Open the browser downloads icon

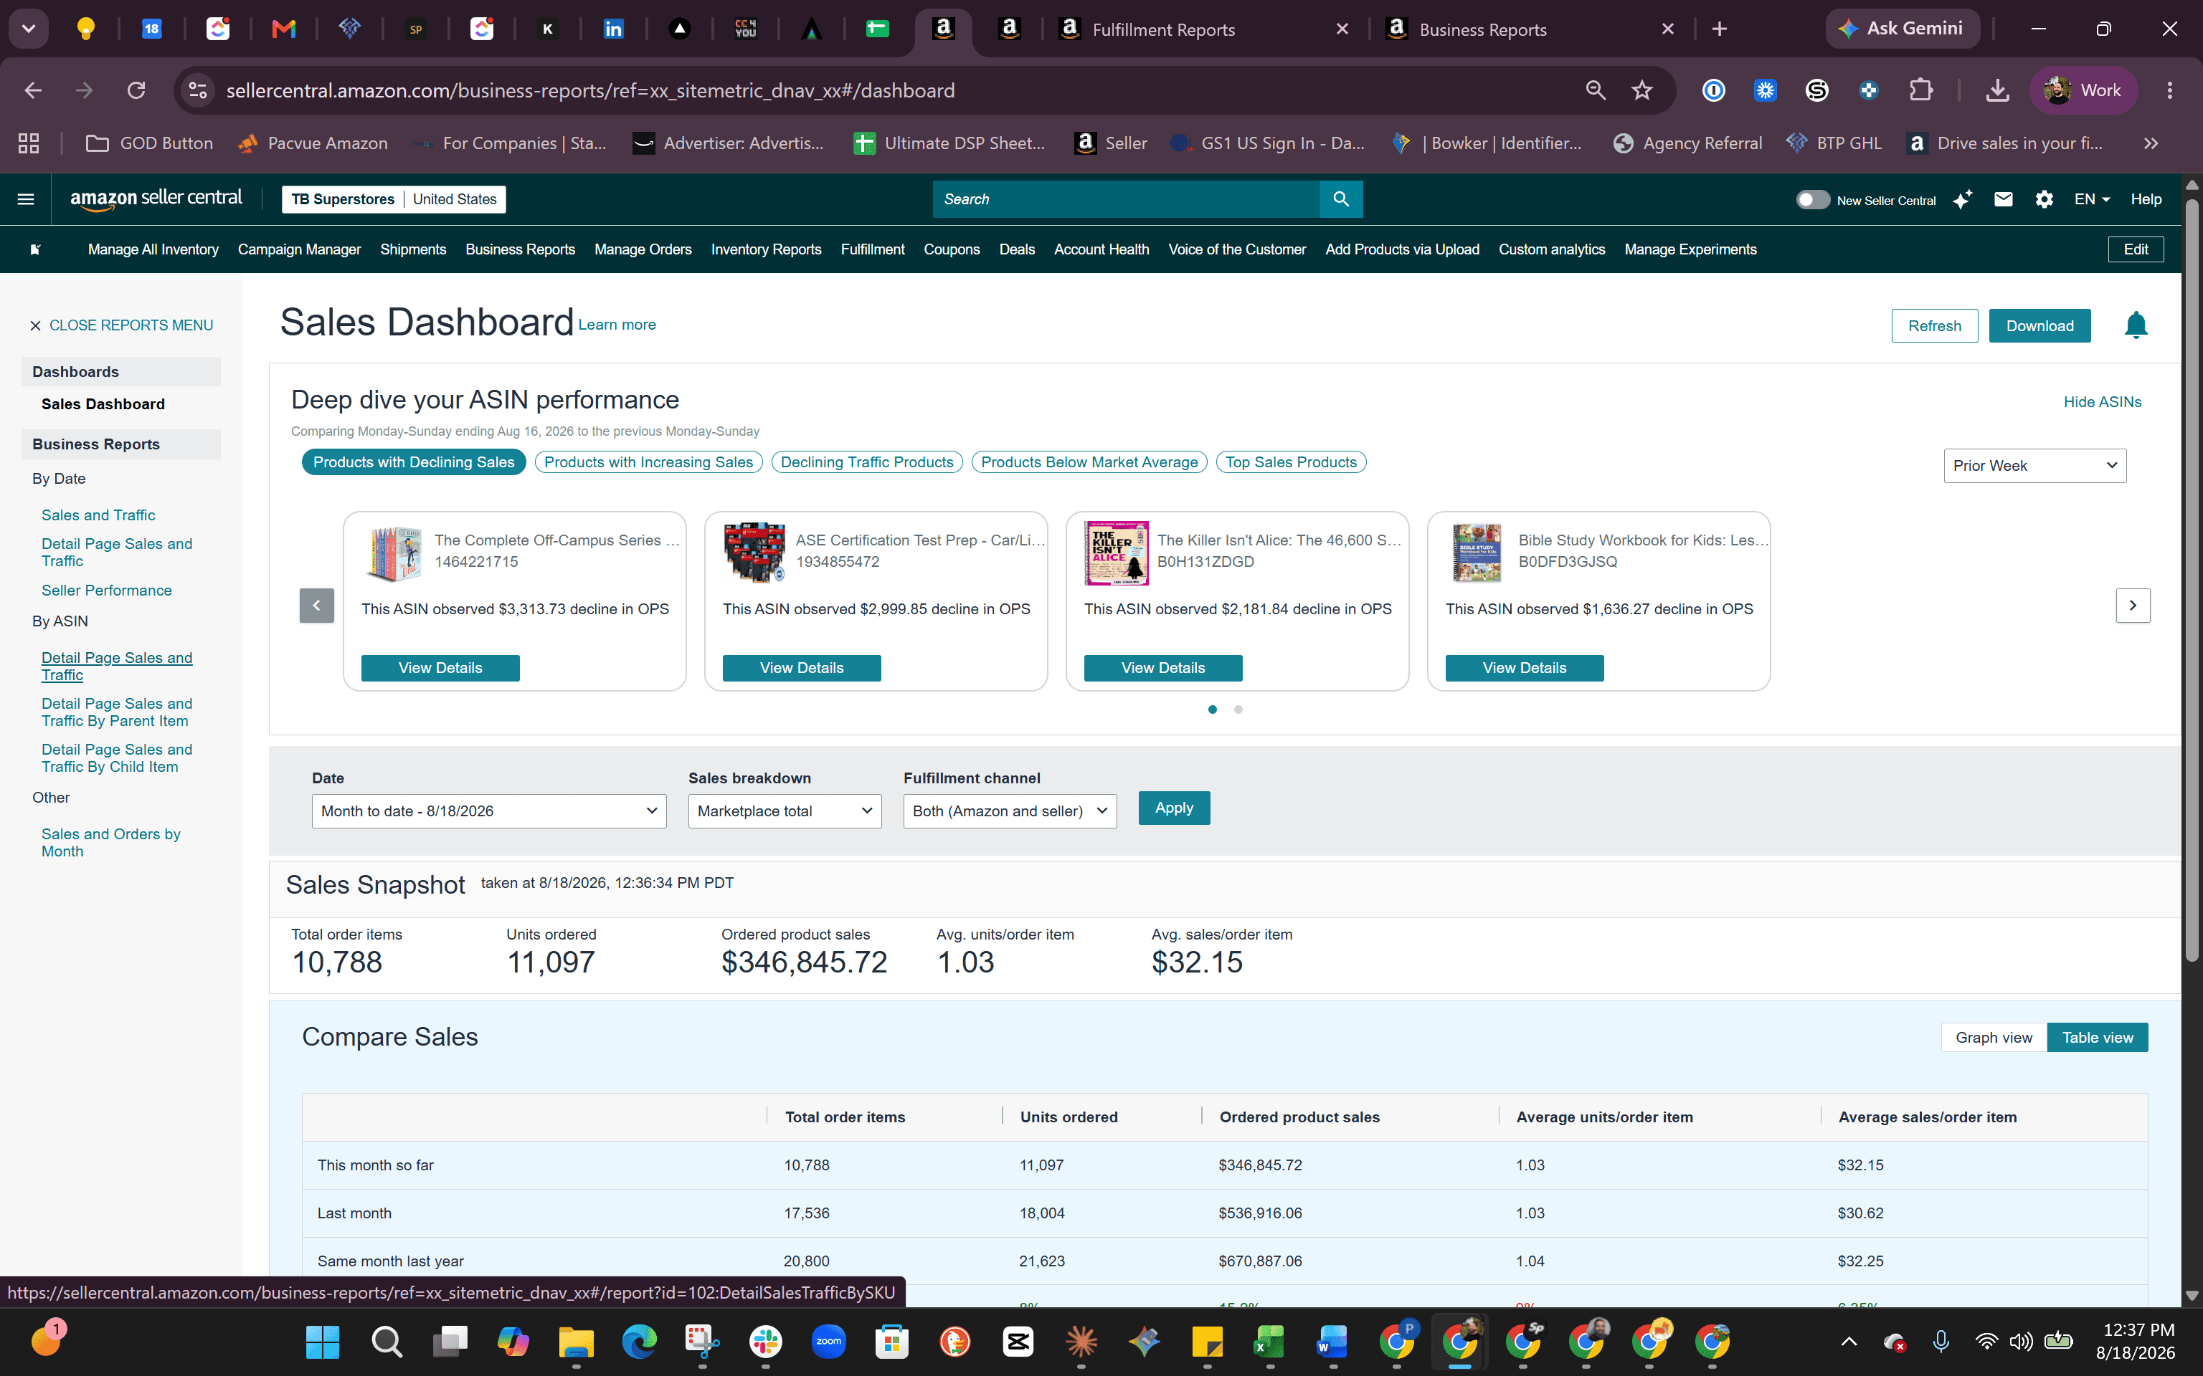pos(1997,90)
